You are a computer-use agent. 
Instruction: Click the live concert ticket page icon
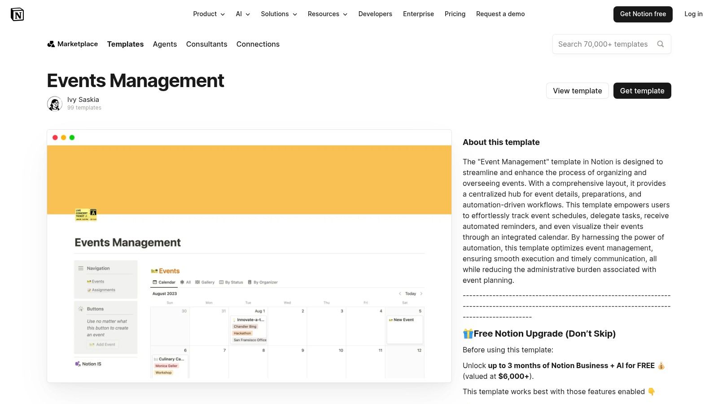(86, 215)
